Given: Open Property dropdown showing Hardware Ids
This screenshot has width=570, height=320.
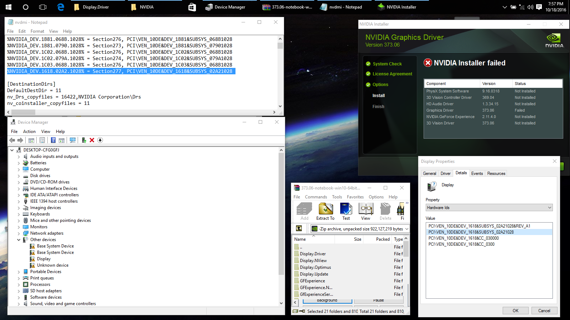Looking at the screenshot, I should 489,208.
